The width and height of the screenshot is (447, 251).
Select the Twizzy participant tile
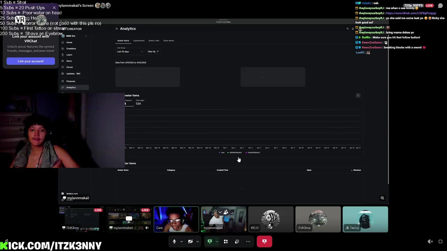[x=365, y=219]
